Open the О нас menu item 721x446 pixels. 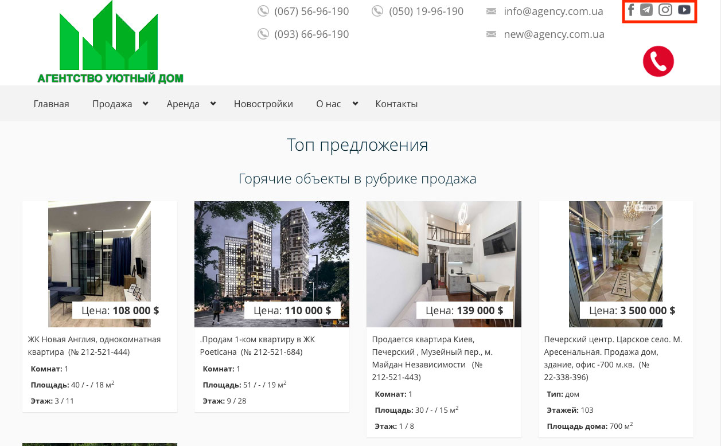point(329,104)
